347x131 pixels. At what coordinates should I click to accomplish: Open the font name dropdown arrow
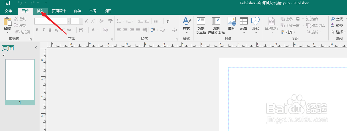68,21
